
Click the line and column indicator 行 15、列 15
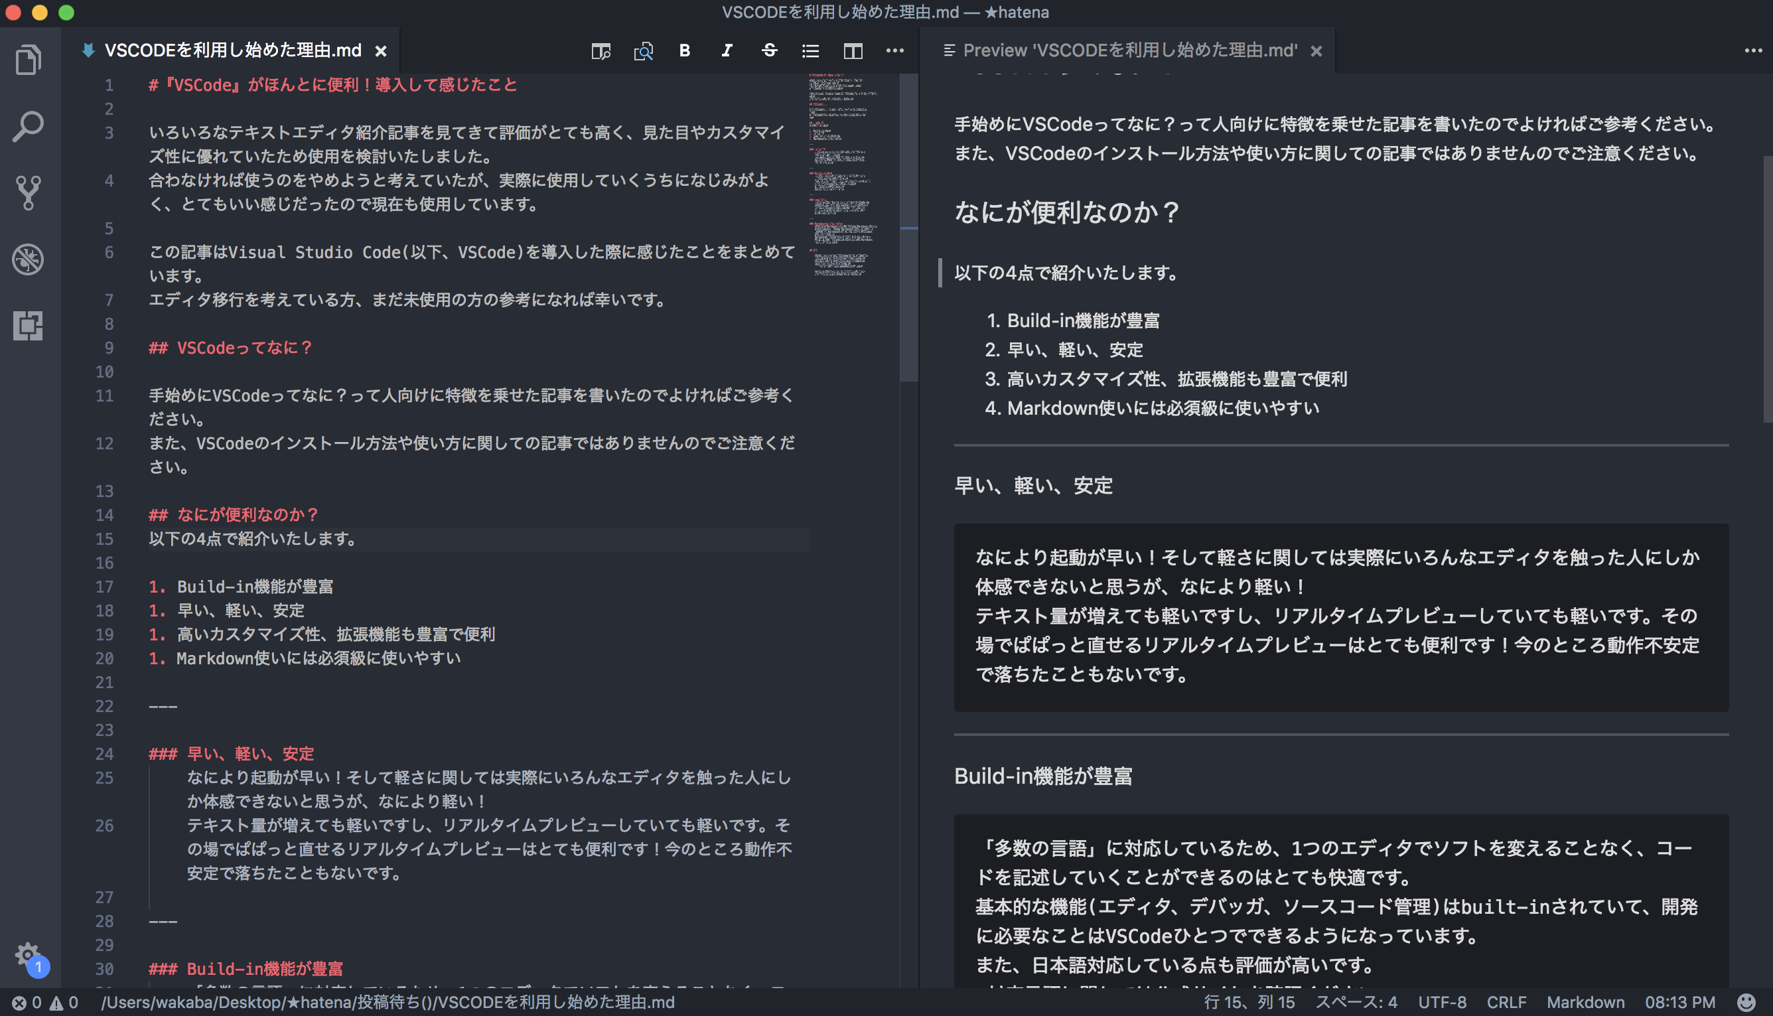pyautogui.click(x=1249, y=1003)
